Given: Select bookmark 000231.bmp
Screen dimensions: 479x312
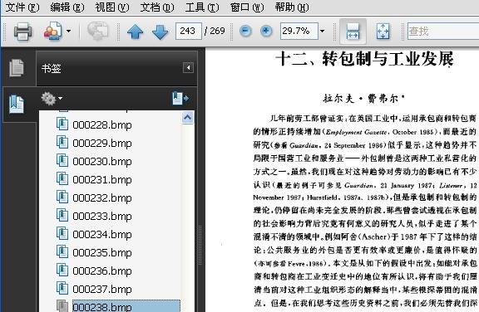Looking at the screenshot, I should [x=102, y=180].
